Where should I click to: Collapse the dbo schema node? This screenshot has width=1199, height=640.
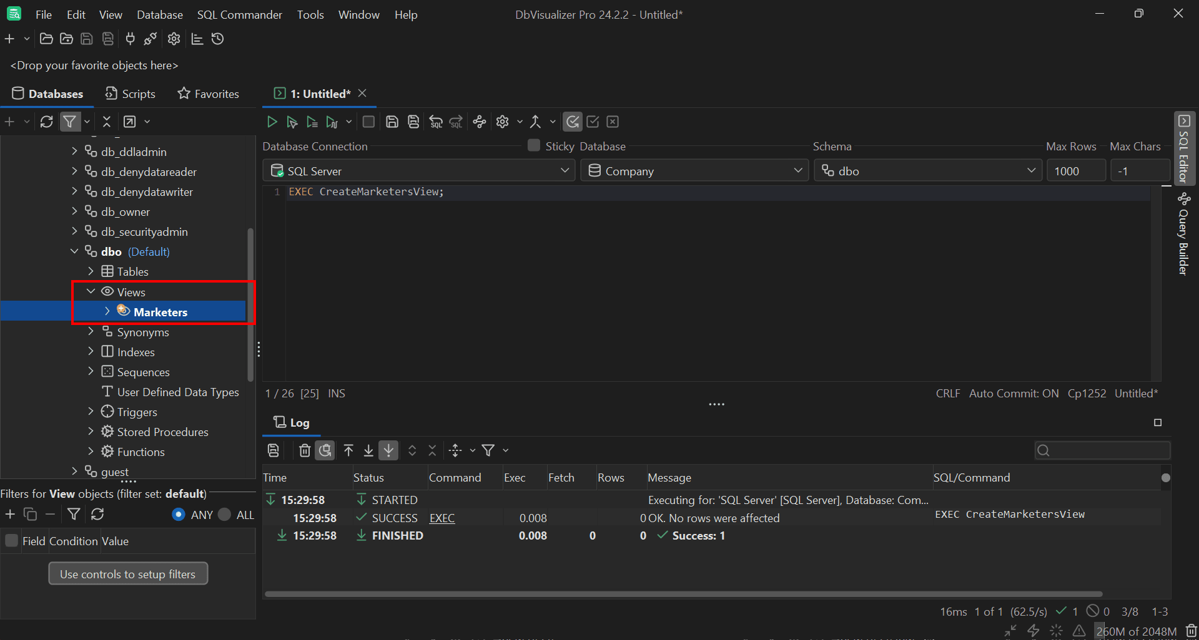[x=75, y=251]
